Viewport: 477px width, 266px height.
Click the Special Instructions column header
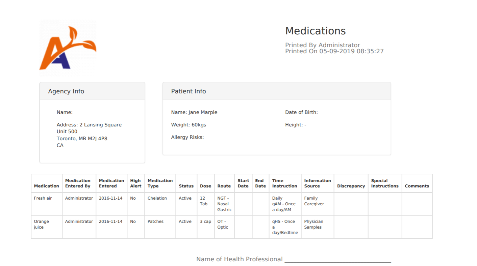click(x=384, y=183)
